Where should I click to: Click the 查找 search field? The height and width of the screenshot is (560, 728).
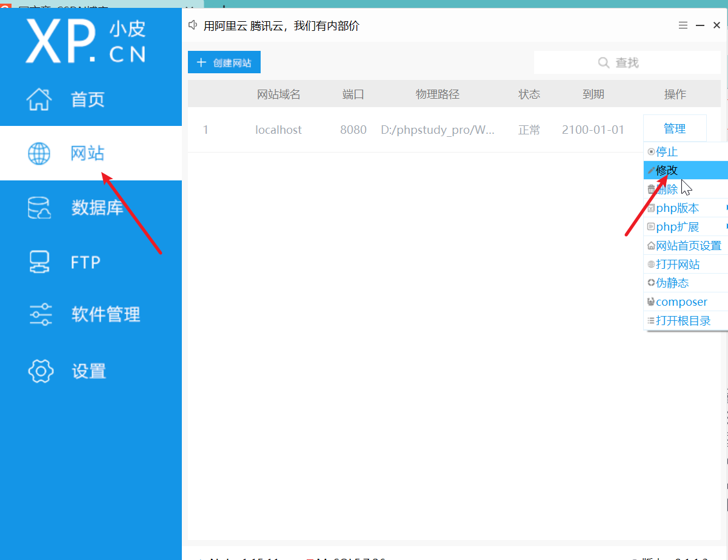pos(627,62)
